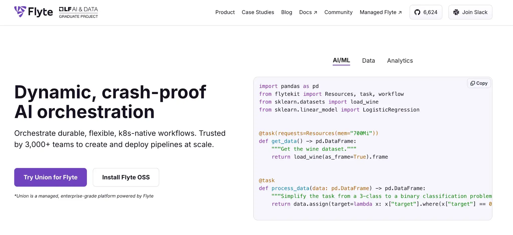Switch to the Analytics code tab

point(400,61)
